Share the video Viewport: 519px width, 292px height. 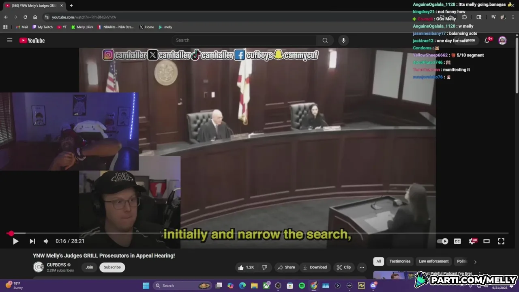tap(286, 267)
